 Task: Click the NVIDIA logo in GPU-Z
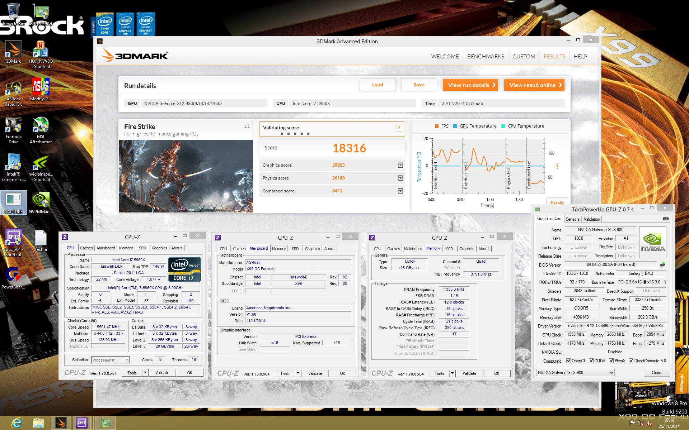point(653,242)
